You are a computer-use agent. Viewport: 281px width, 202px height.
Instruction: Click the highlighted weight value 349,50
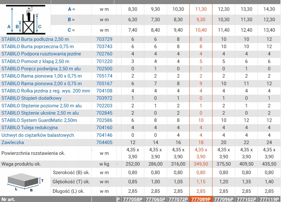coord(201,164)
